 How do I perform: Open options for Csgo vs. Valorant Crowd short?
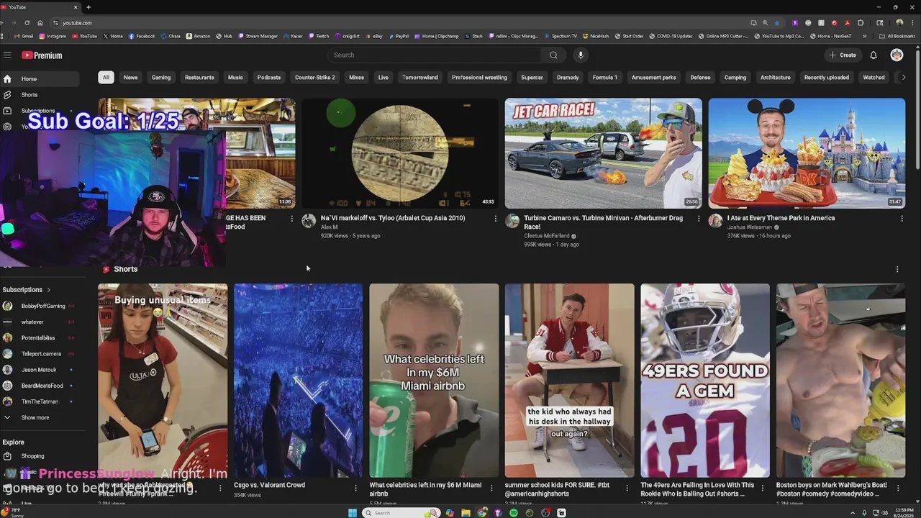355,488
